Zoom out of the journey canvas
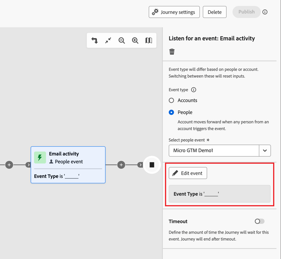This screenshot has width=281, height=259. tap(122, 40)
